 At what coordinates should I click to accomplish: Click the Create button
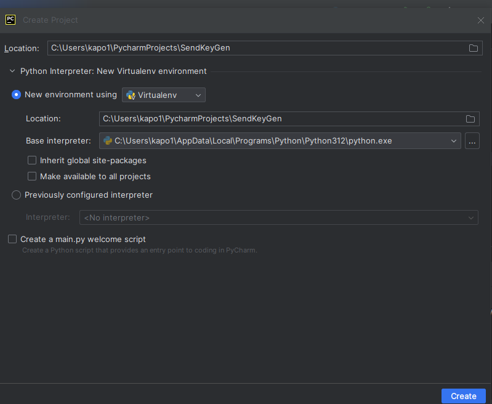[464, 396]
